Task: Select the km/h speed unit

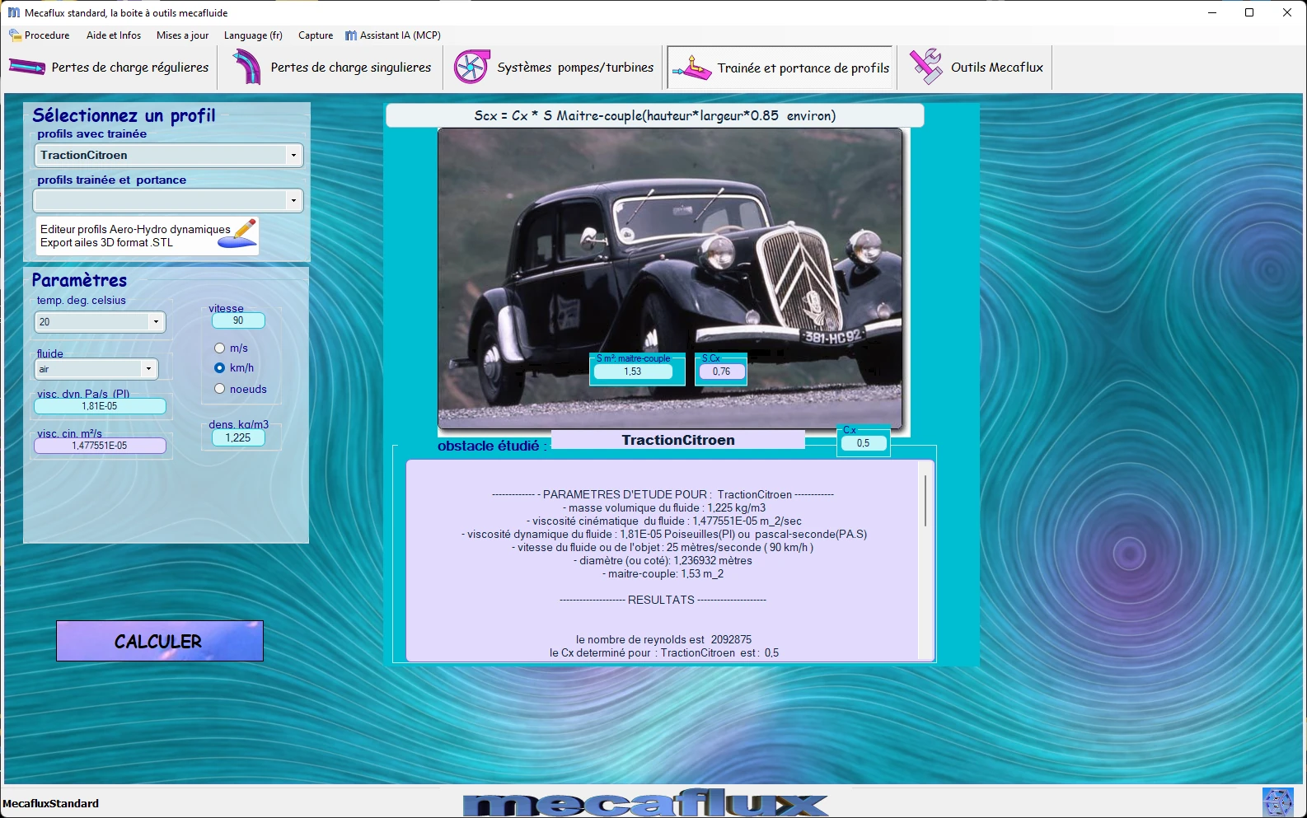Action: pos(219,368)
